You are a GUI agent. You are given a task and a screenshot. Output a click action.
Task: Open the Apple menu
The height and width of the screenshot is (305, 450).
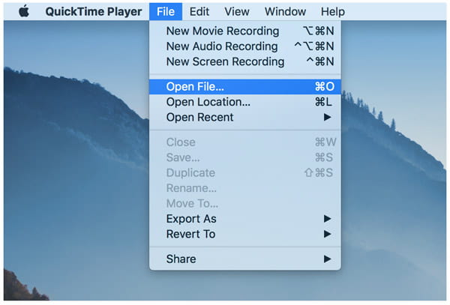point(24,12)
